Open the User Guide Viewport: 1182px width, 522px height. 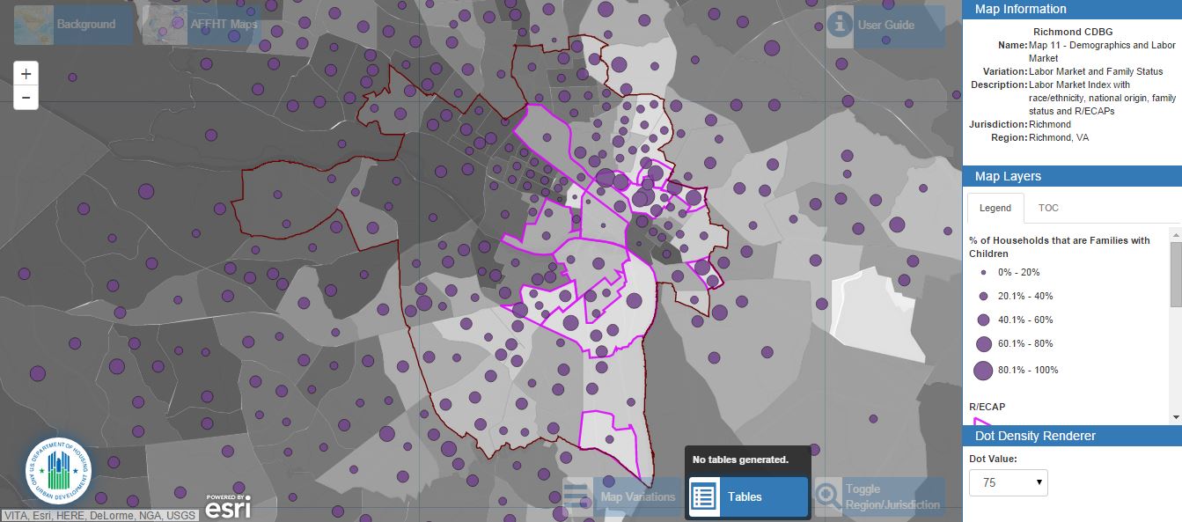(885, 25)
